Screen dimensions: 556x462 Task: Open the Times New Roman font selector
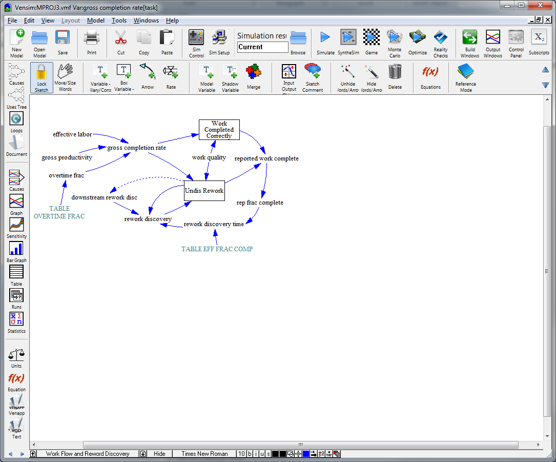pyautogui.click(x=204, y=453)
